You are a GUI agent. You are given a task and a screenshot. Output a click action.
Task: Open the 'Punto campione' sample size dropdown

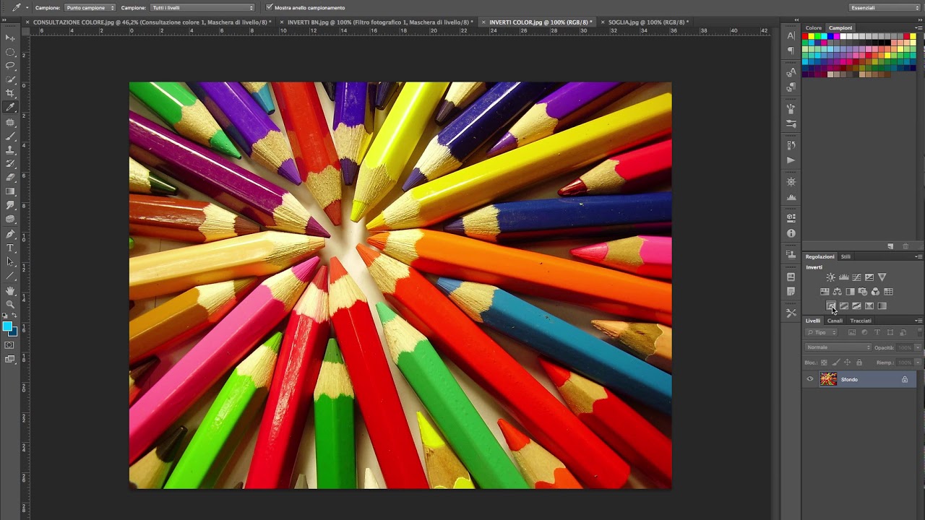coord(90,7)
